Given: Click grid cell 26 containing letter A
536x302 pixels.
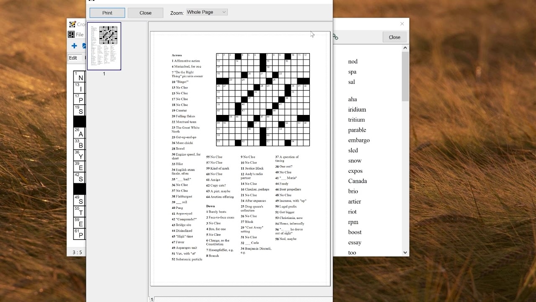Looking at the screenshot, I should click(80, 133).
